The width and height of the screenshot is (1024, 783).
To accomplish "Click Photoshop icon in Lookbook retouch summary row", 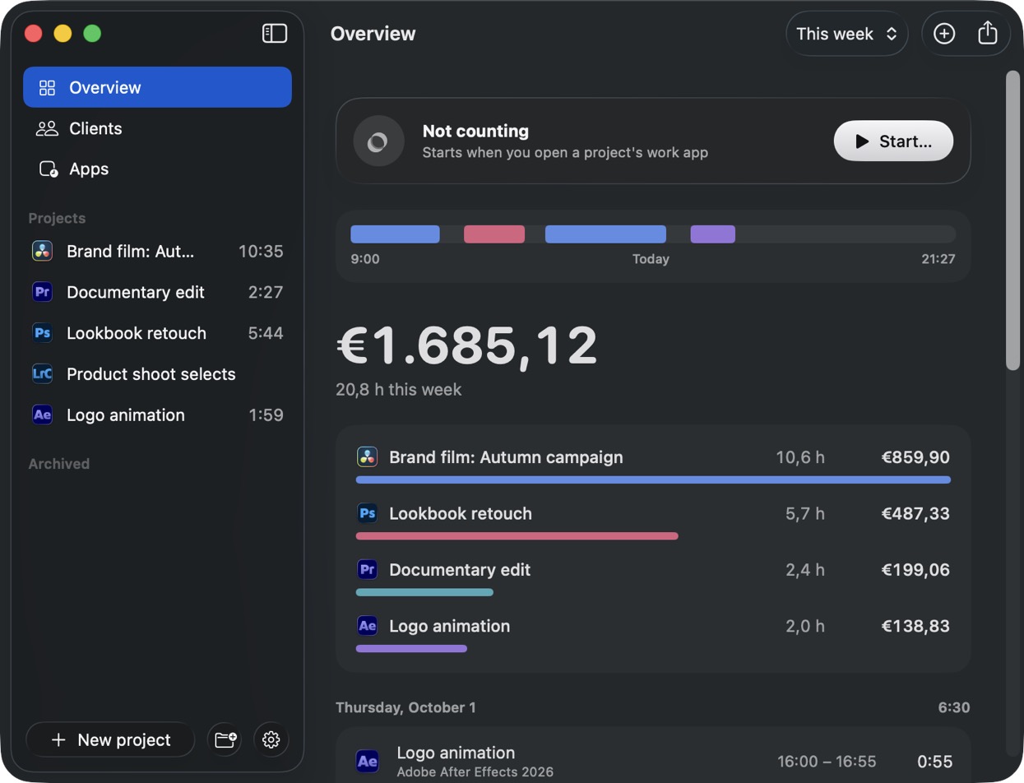I will click(367, 513).
